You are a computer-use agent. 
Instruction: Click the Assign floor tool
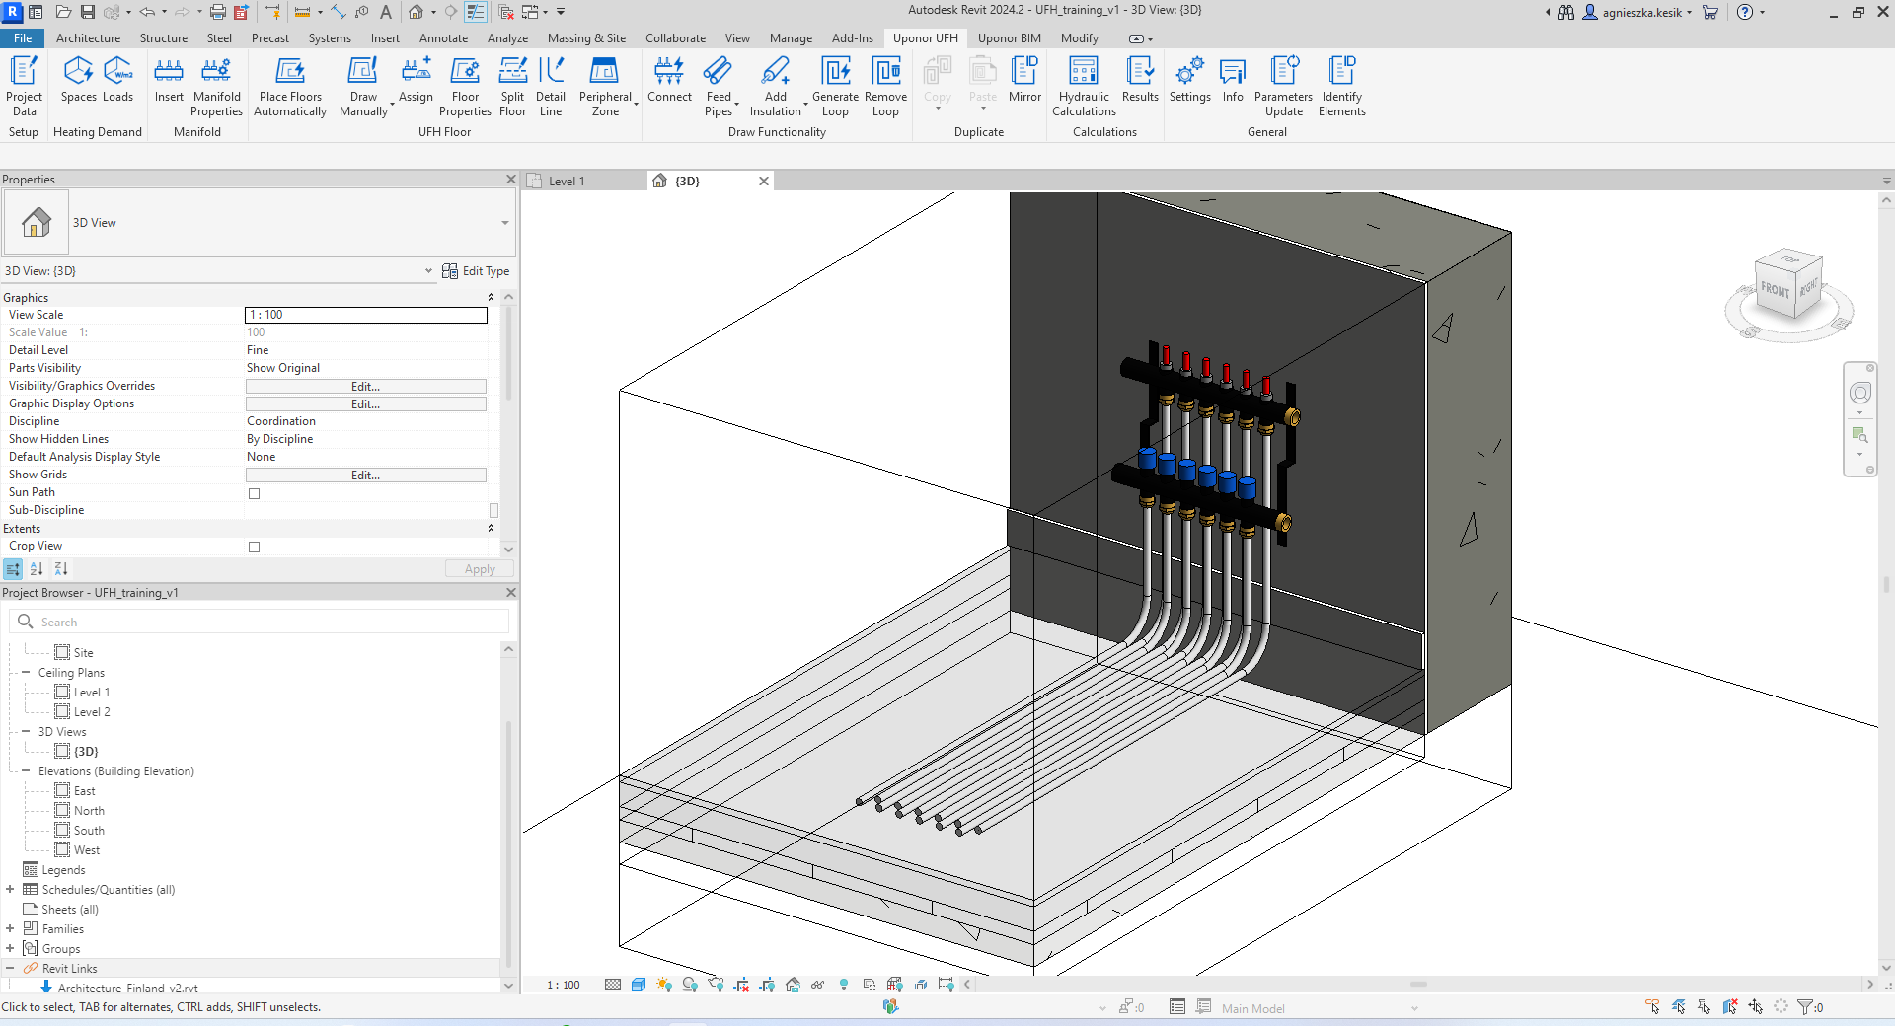tap(416, 79)
